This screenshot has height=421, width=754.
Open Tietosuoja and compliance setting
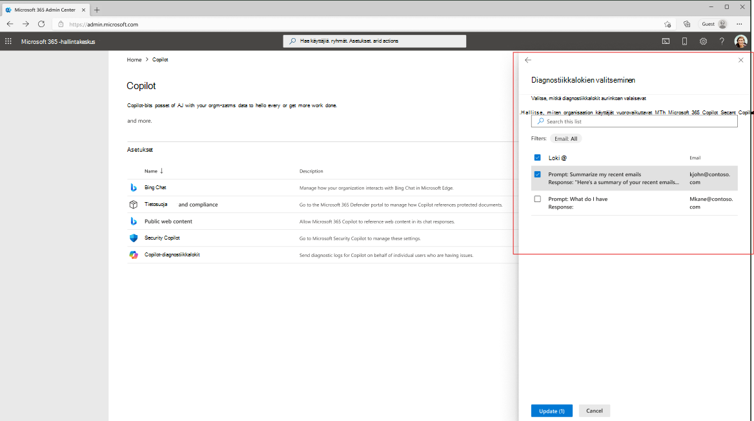(x=181, y=205)
